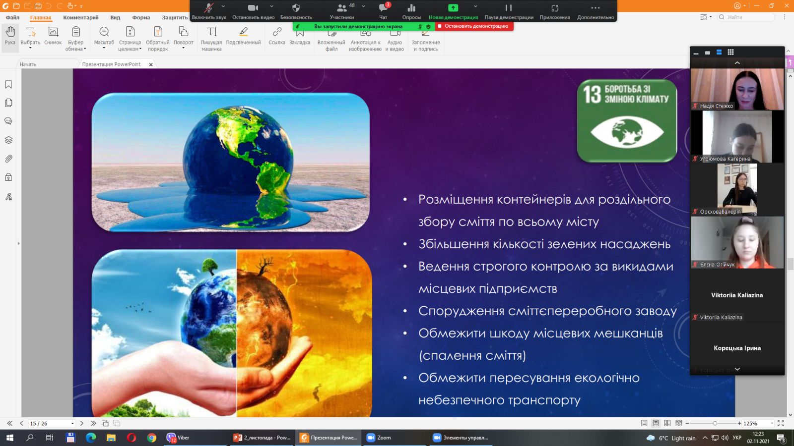Viewport: 794px width, 446px height.
Task: Click the Пишущая машинка typewriter tool
Action: click(x=211, y=39)
